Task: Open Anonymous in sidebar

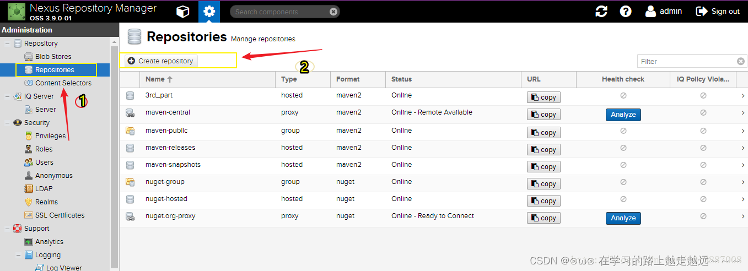Action: [53, 176]
